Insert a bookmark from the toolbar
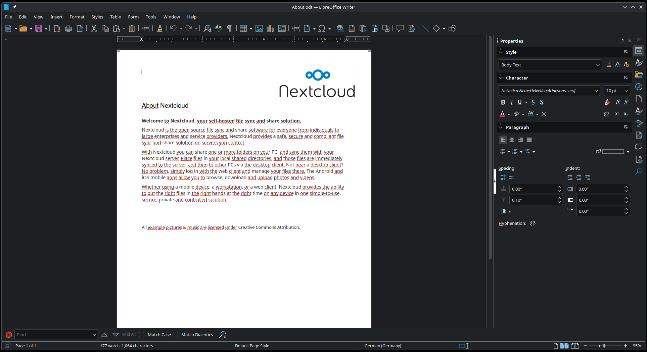The height and width of the screenshot is (352, 647). (374, 29)
